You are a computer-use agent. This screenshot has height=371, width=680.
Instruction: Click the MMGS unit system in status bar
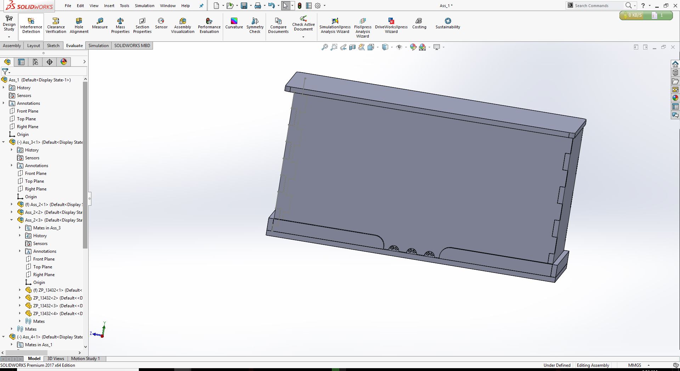[635, 365]
